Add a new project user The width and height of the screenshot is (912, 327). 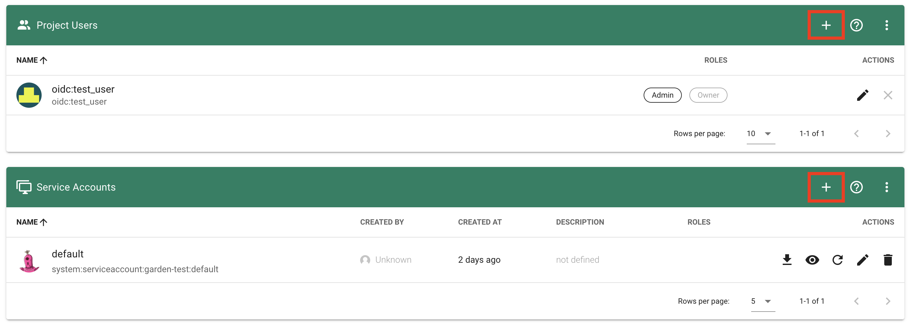coord(826,25)
